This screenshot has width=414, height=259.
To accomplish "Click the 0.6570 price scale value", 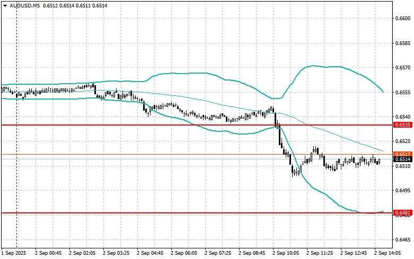I will [403, 68].
